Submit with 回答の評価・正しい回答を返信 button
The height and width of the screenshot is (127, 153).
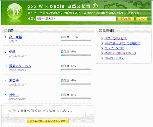(x=48, y=121)
